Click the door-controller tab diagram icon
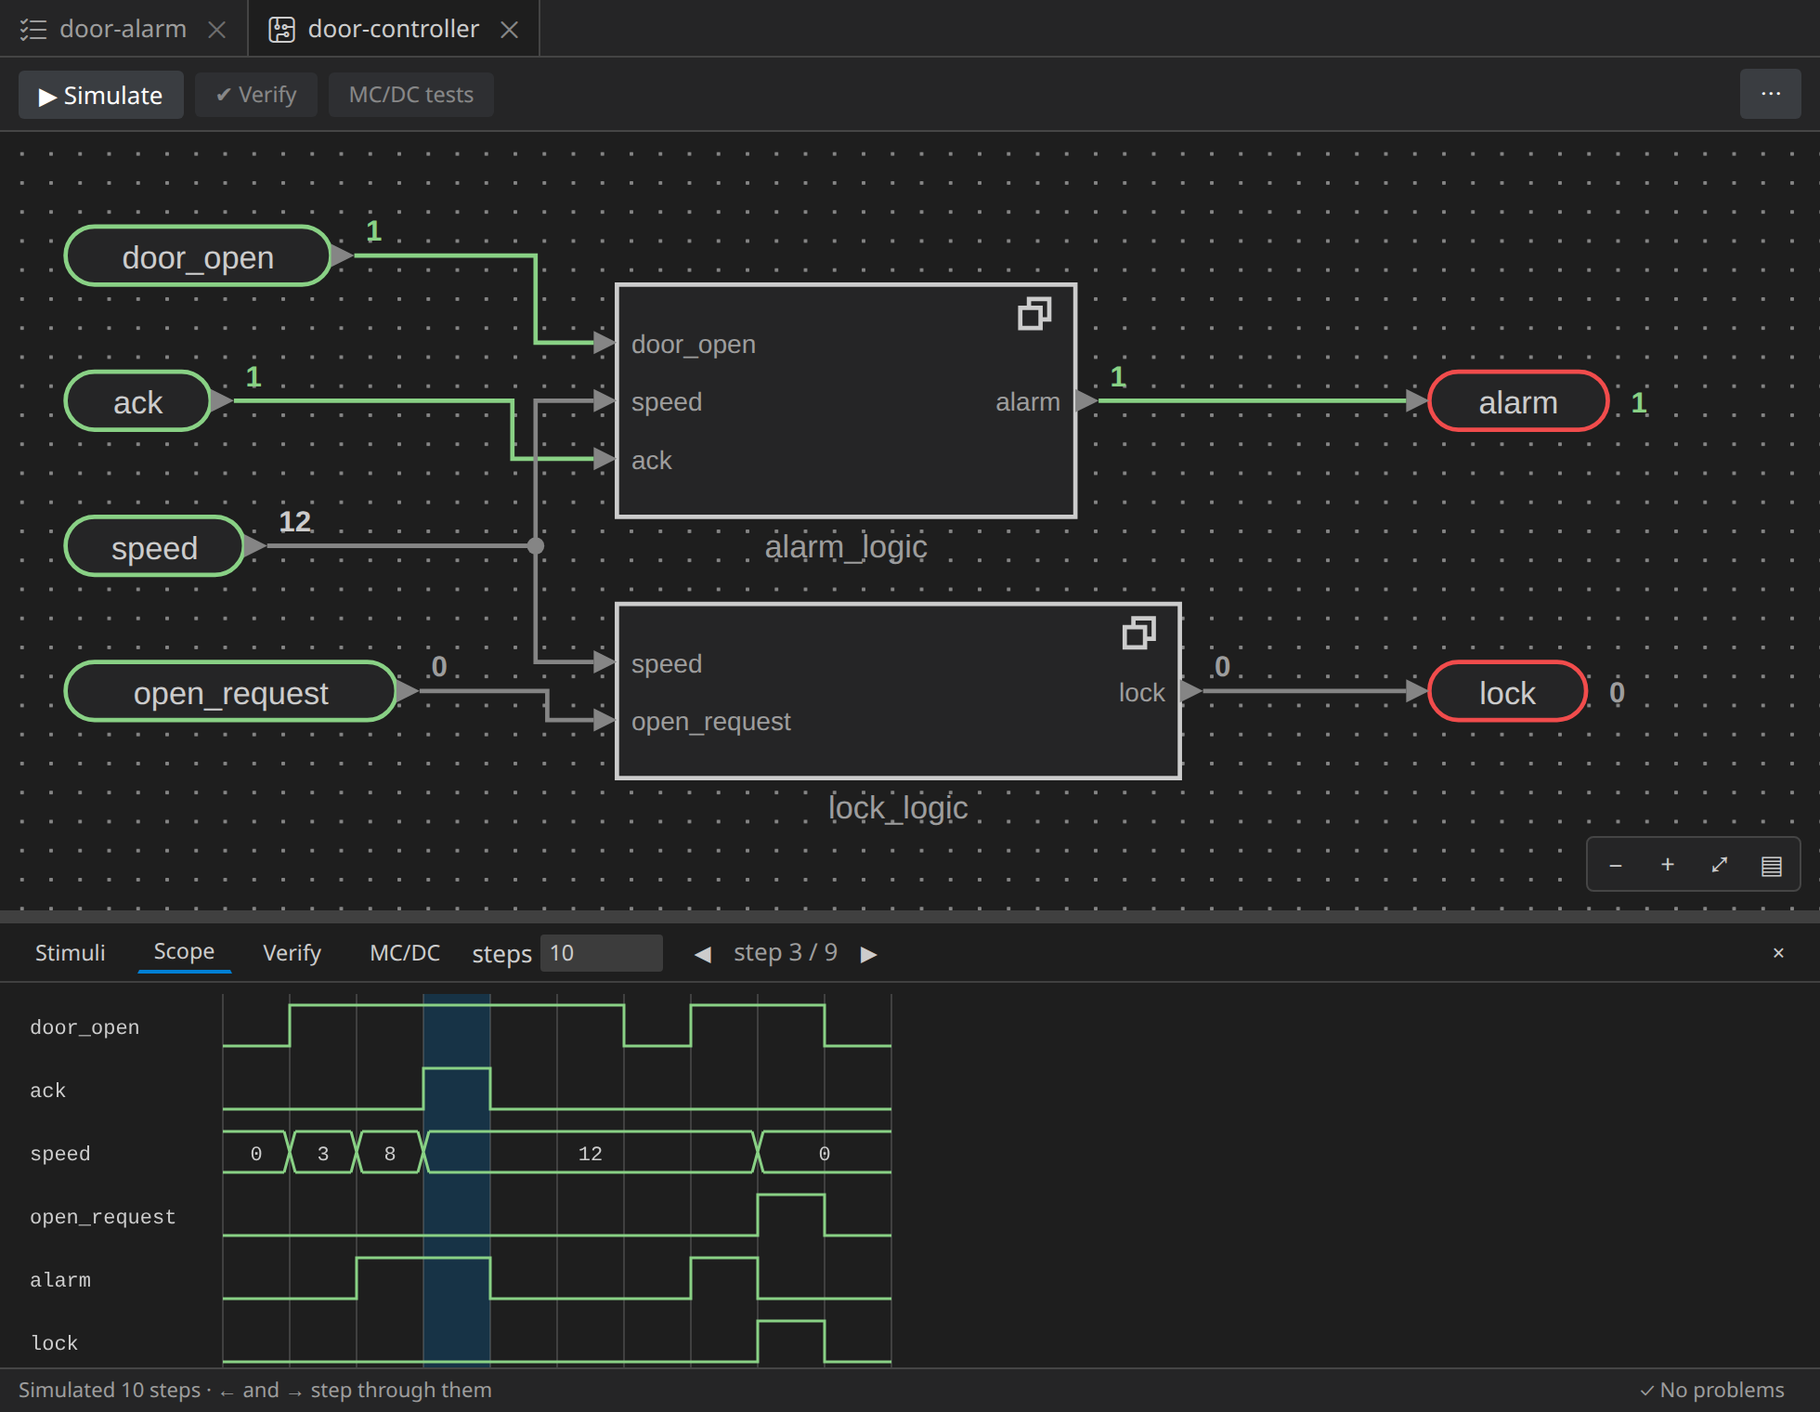This screenshot has width=1820, height=1412. tap(281, 30)
